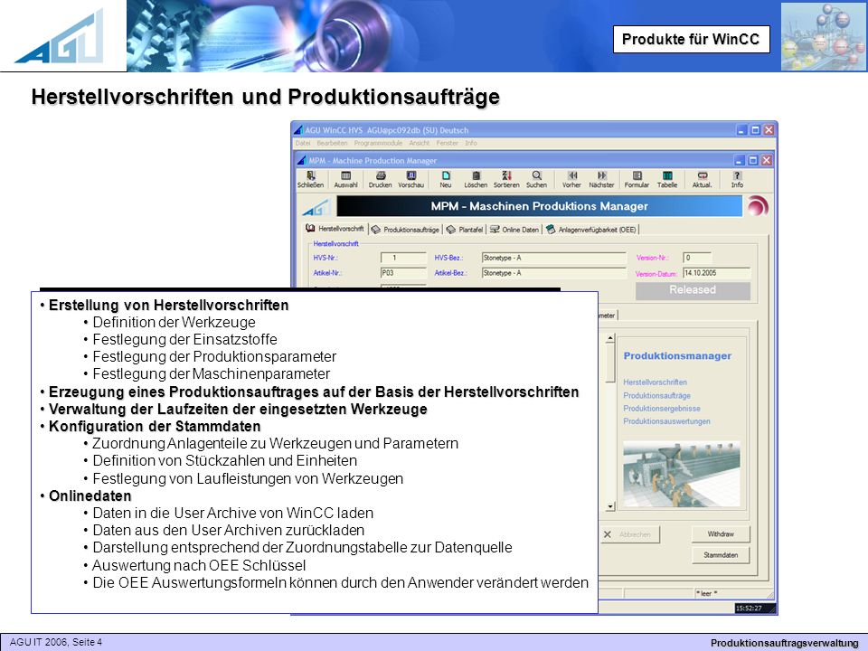Switch to the Produktionsaufträge tab
The width and height of the screenshot is (868, 651).
405,229
